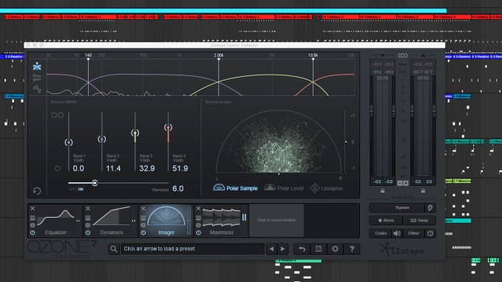Switch vectorscope to Polar Level
Image resolution: width=502 pixels, height=282 pixels.
tap(284, 188)
